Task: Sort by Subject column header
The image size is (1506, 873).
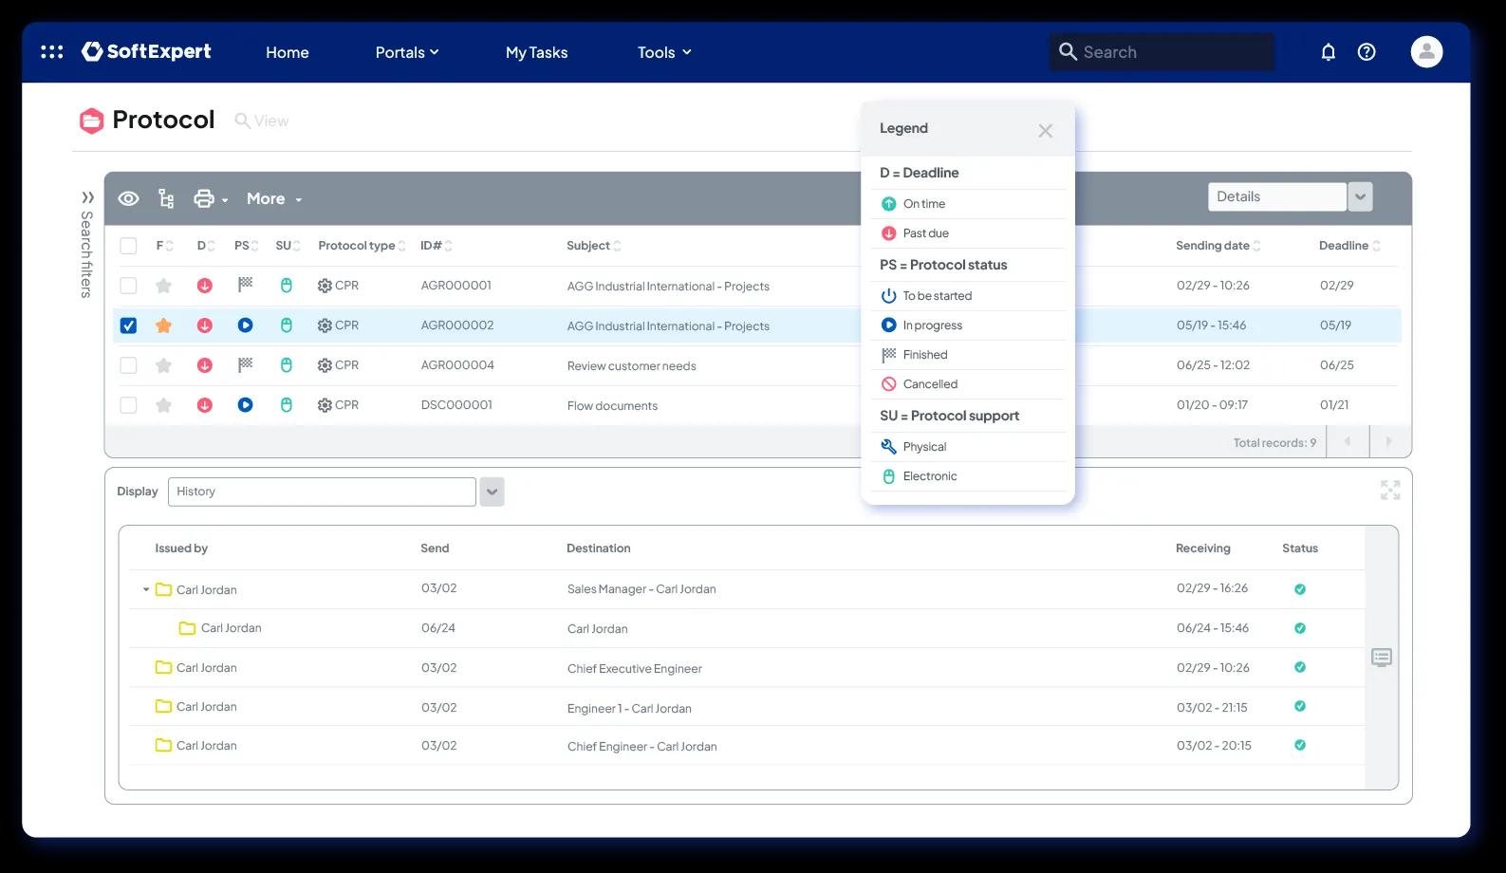Action: [593, 246]
